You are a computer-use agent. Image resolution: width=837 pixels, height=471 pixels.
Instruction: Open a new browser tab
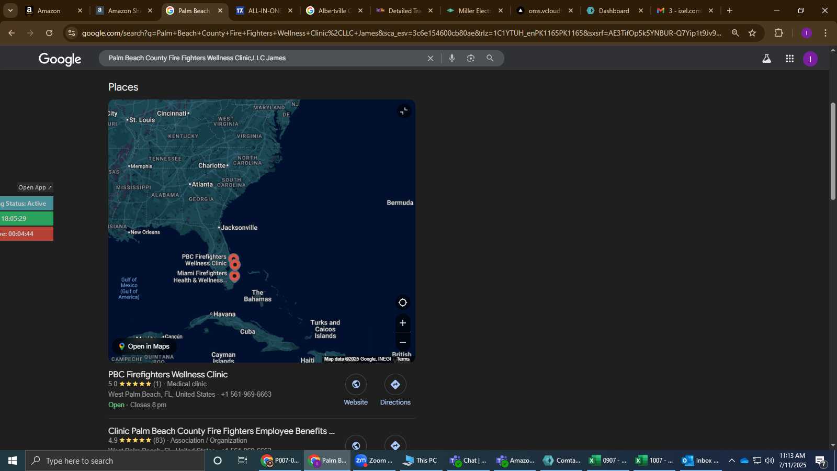(730, 10)
